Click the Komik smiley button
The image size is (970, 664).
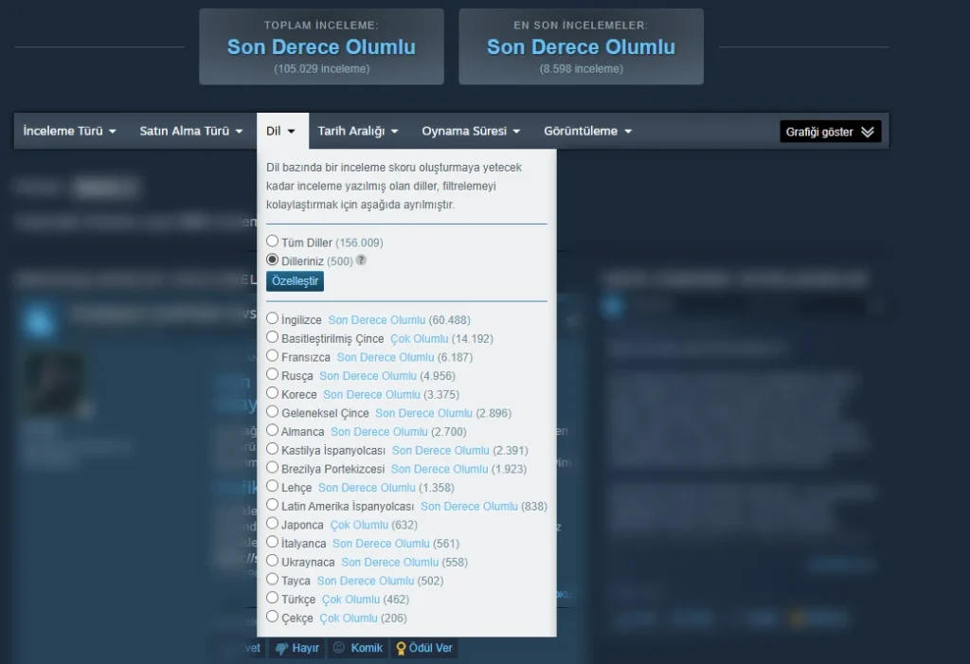(x=358, y=648)
